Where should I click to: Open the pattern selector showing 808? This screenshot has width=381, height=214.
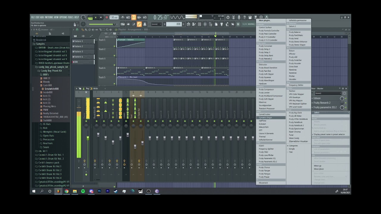(174, 24)
